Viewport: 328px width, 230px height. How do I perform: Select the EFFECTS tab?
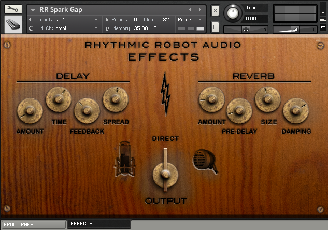click(99, 224)
